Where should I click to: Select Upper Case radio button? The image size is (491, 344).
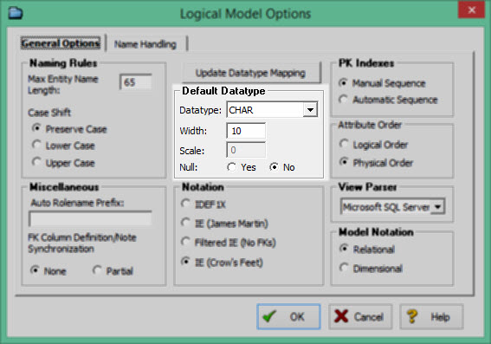pyautogui.click(x=36, y=162)
